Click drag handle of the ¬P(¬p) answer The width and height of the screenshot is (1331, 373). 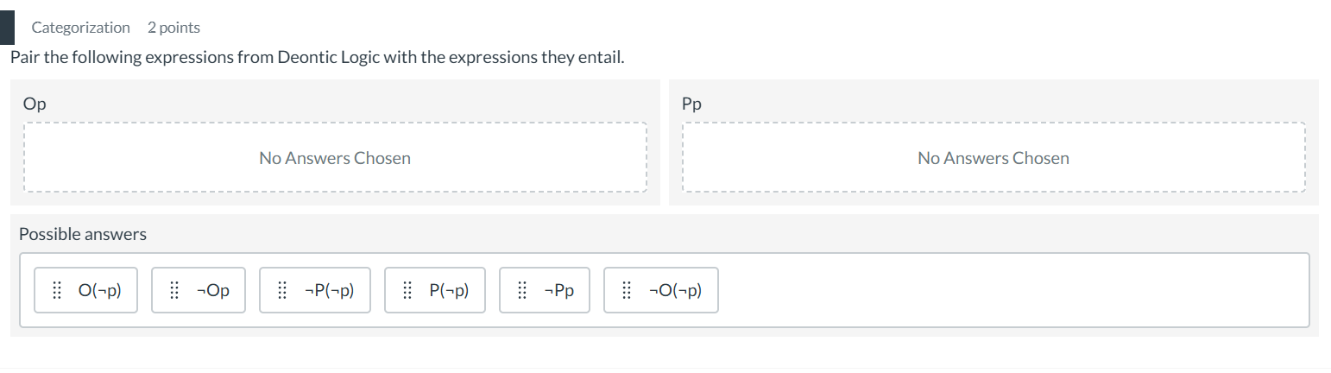tap(282, 290)
